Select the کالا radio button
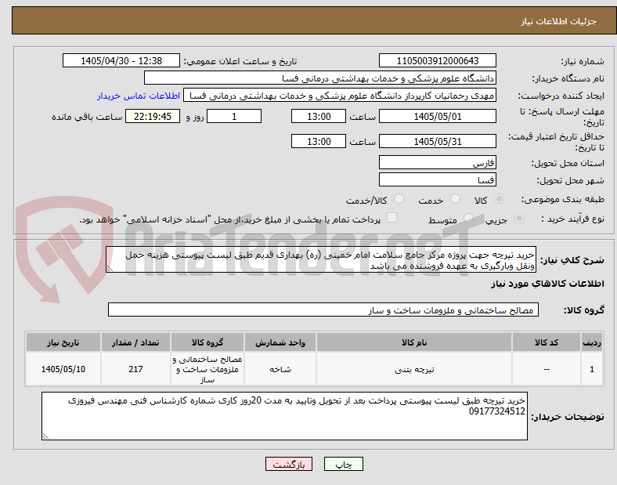 click(x=499, y=199)
